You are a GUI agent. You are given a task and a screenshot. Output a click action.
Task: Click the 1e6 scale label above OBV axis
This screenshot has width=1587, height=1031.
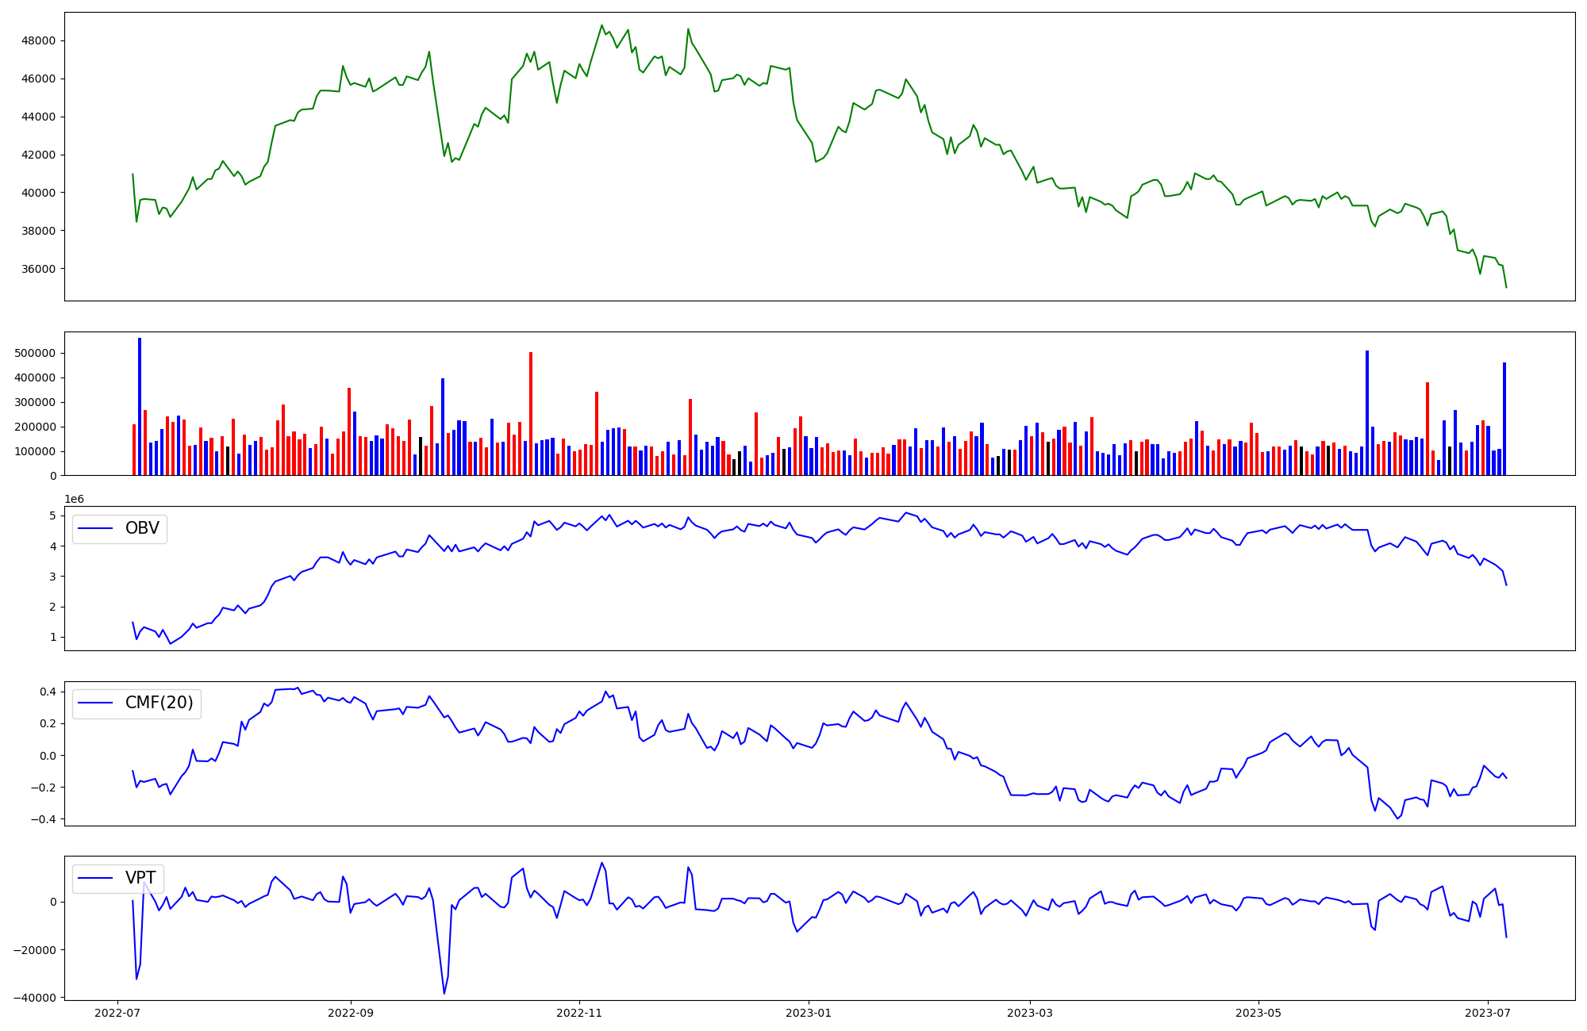(x=74, y=499)
